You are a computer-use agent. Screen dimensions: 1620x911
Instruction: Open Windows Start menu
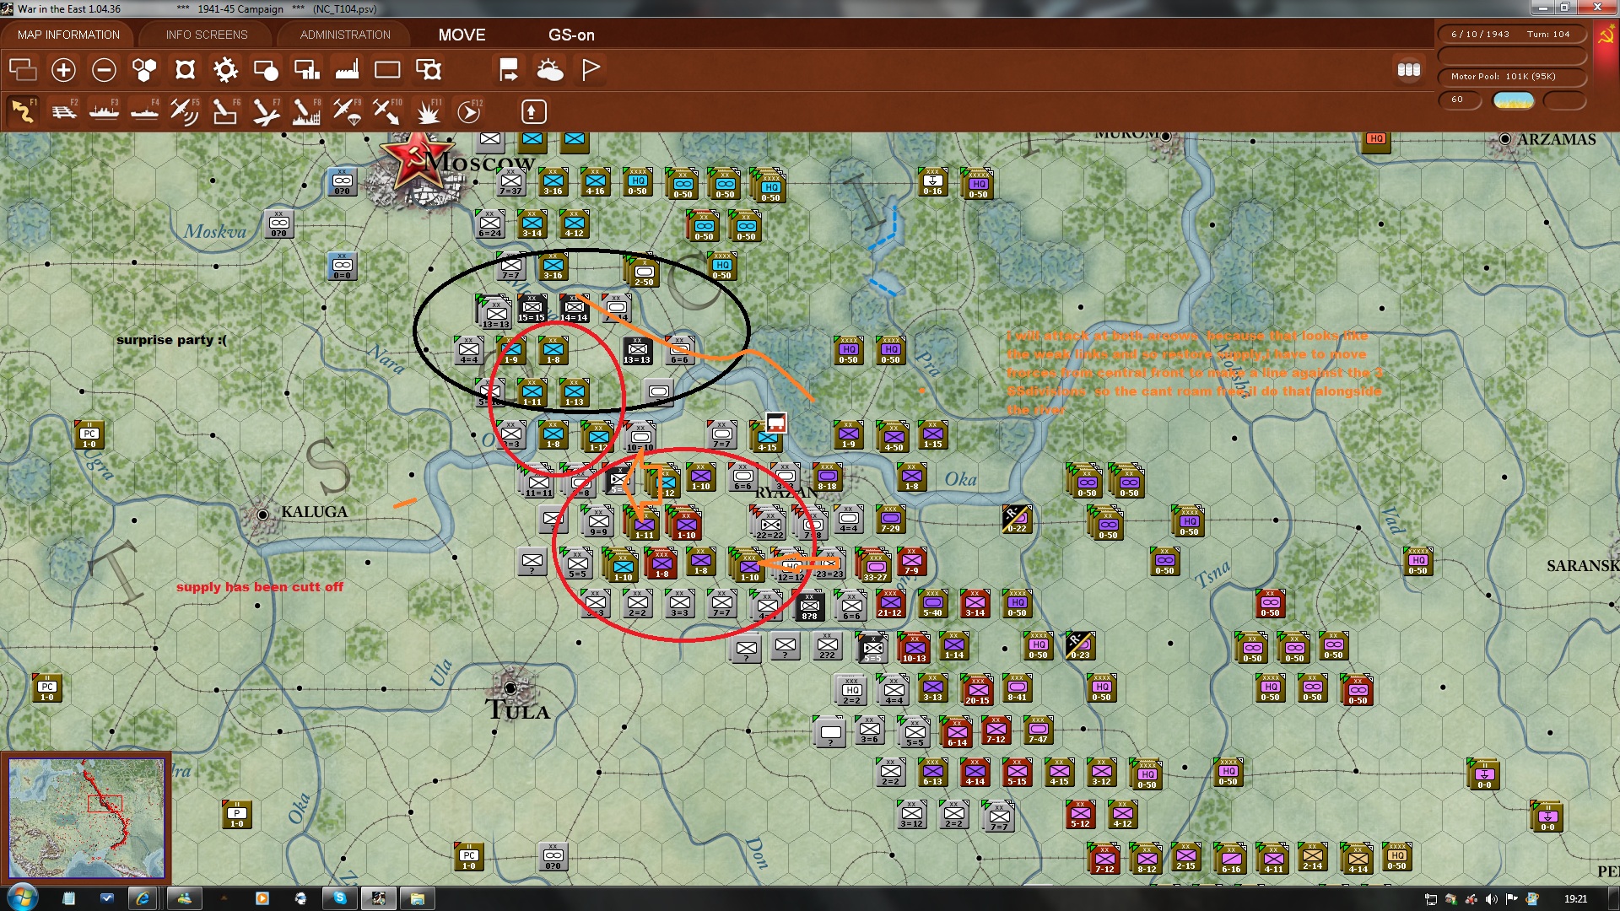[22, 898]
